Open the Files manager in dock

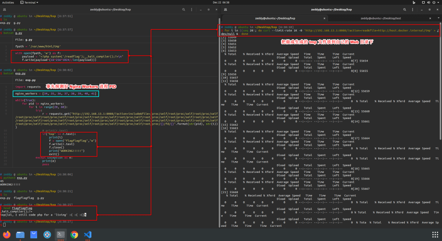pos(20,235)
